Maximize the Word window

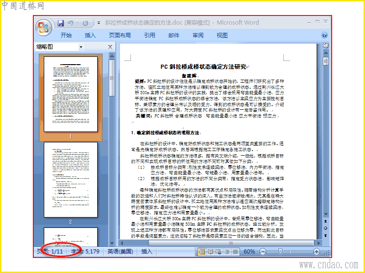click(317, 21)
